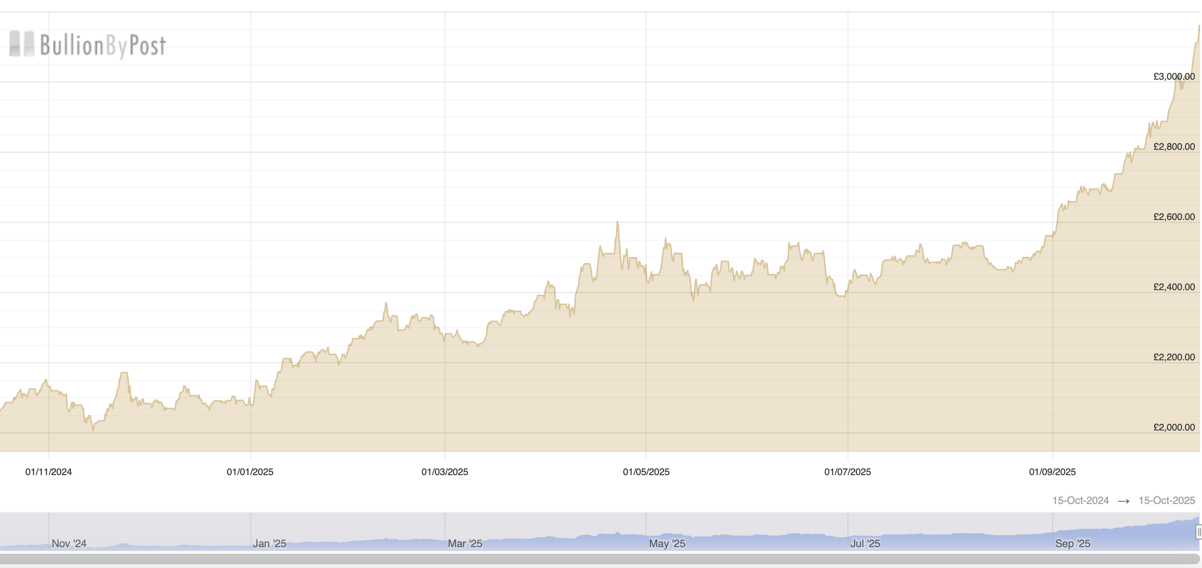
Task: Click the 01/11/2024 x-axis date label
Action: pos(49,472)
